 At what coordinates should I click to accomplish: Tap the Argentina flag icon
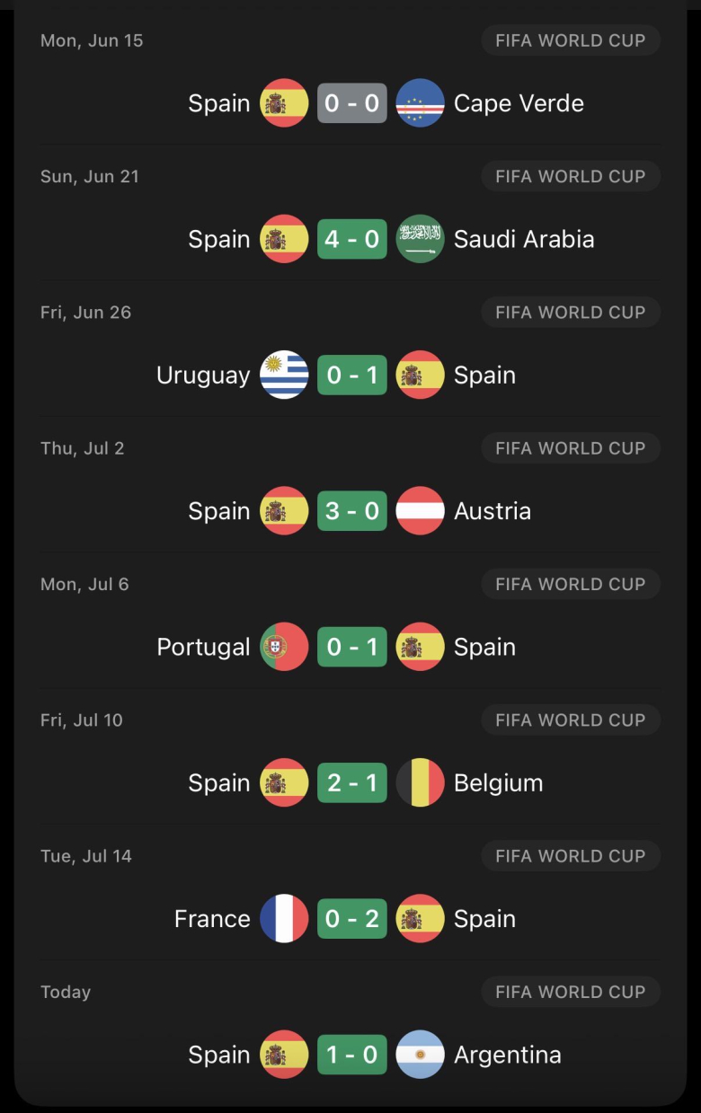(420, 1055)
